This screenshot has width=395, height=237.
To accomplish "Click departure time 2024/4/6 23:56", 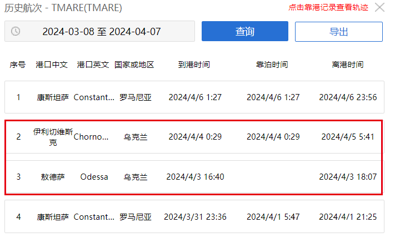I will (x=348, y=97).
